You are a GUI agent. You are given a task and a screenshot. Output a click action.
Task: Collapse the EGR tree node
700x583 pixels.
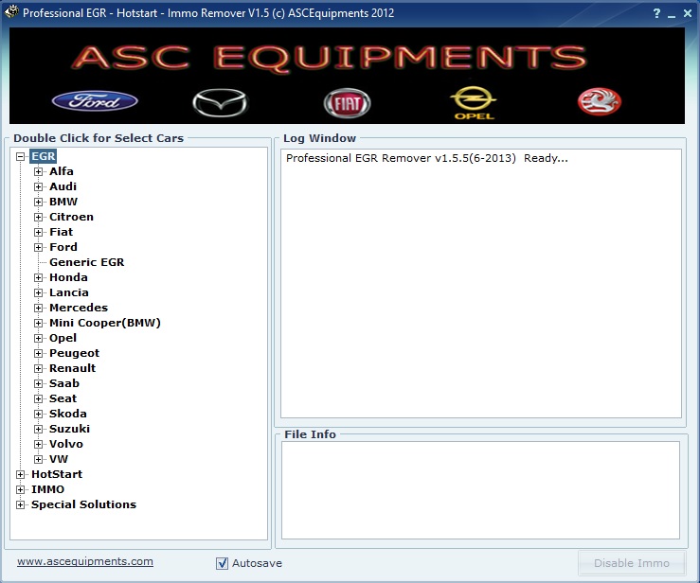tap(21, 156)
